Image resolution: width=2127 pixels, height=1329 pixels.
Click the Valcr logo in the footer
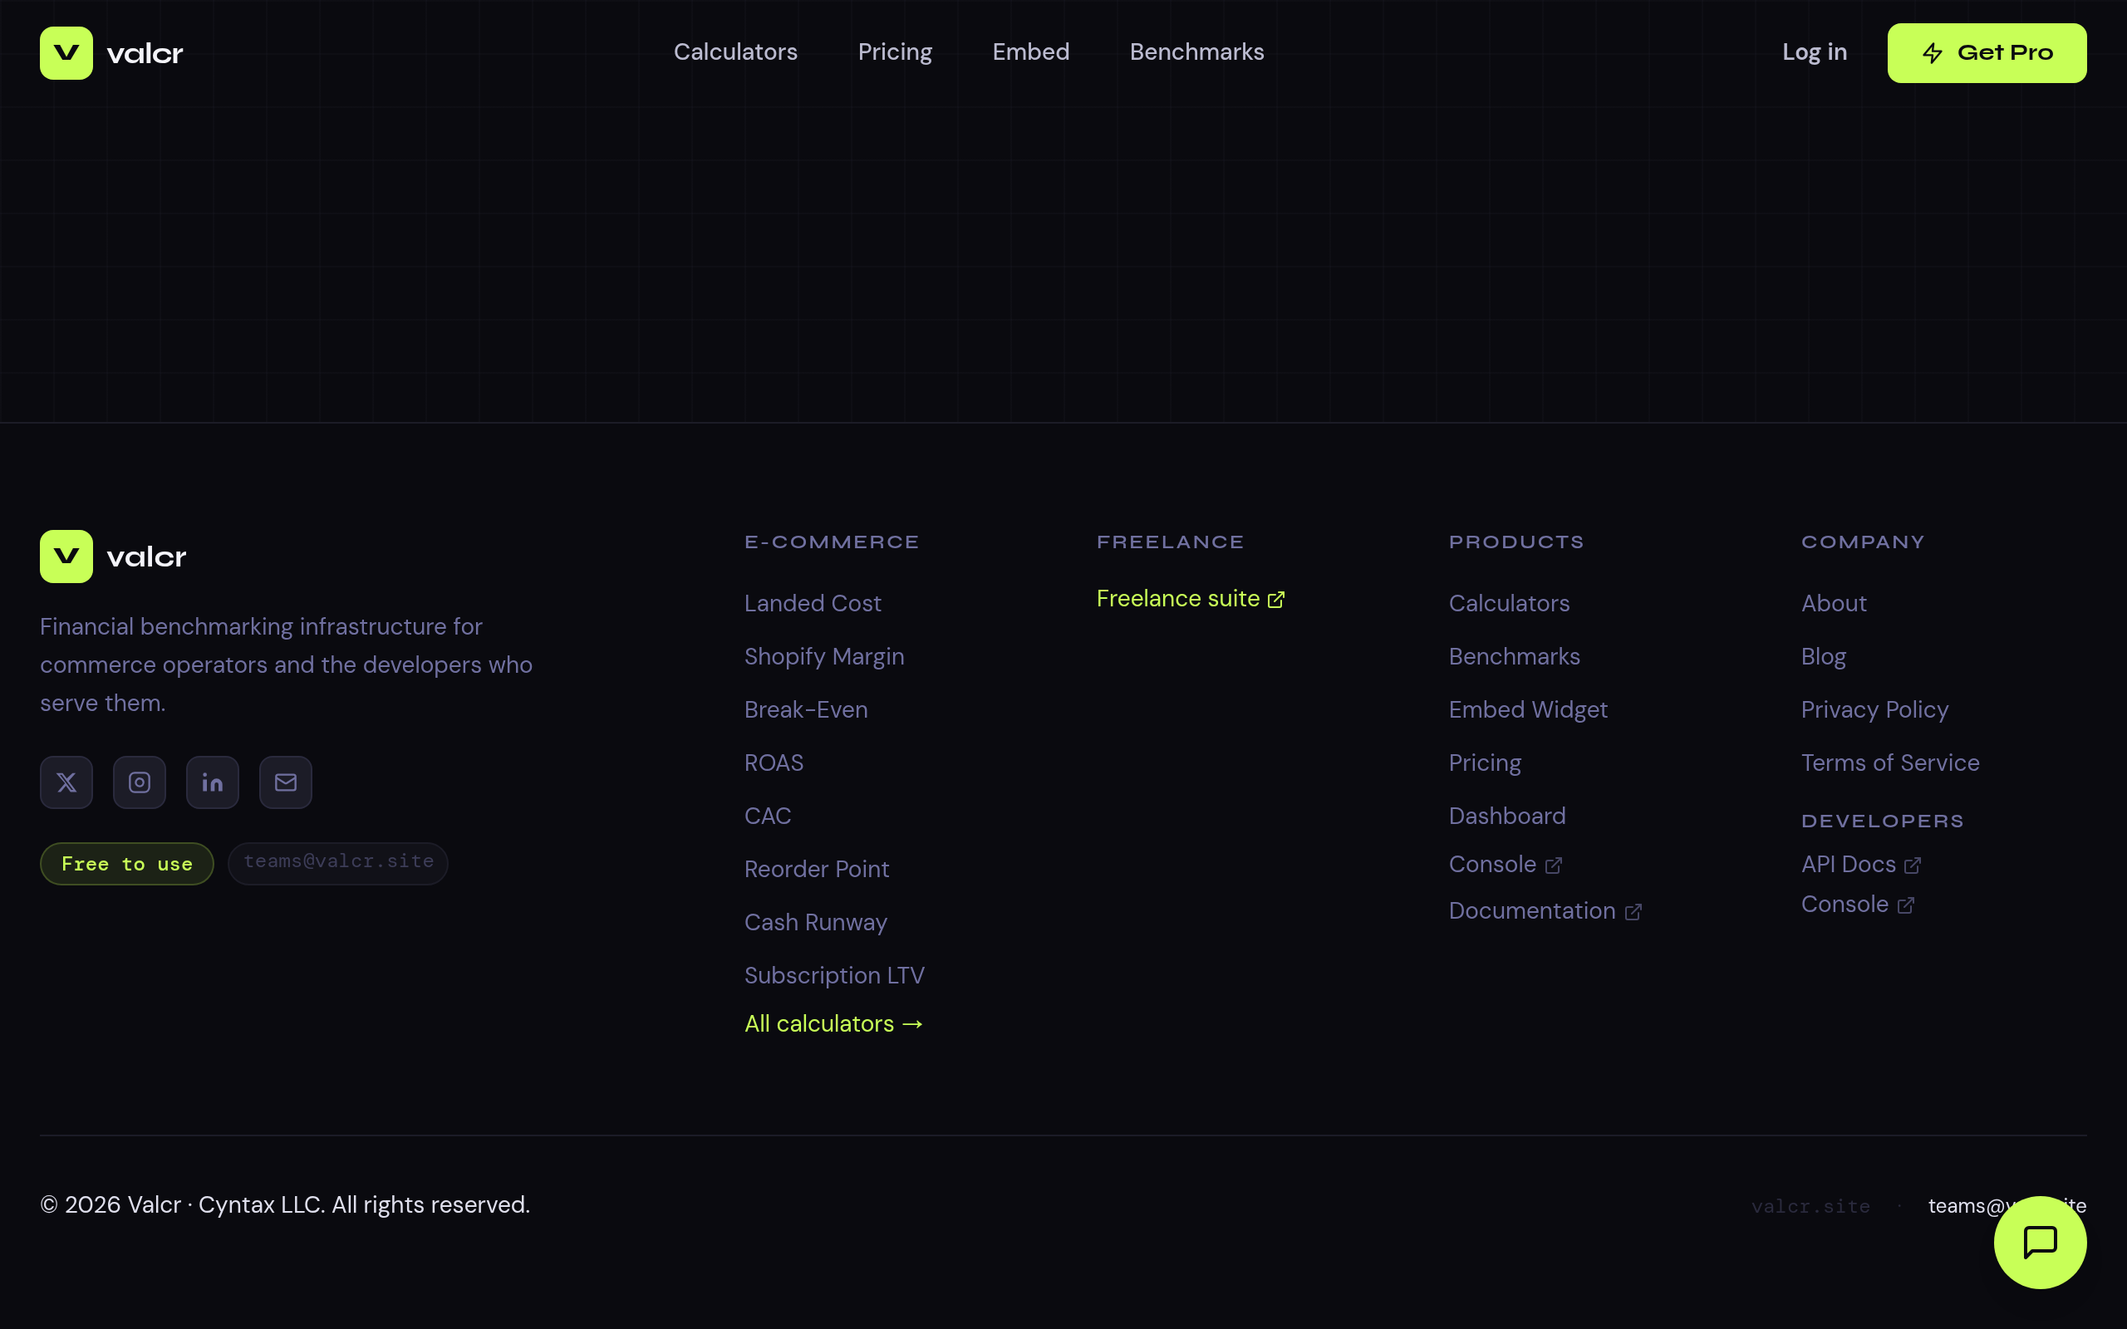pos(113,557)
